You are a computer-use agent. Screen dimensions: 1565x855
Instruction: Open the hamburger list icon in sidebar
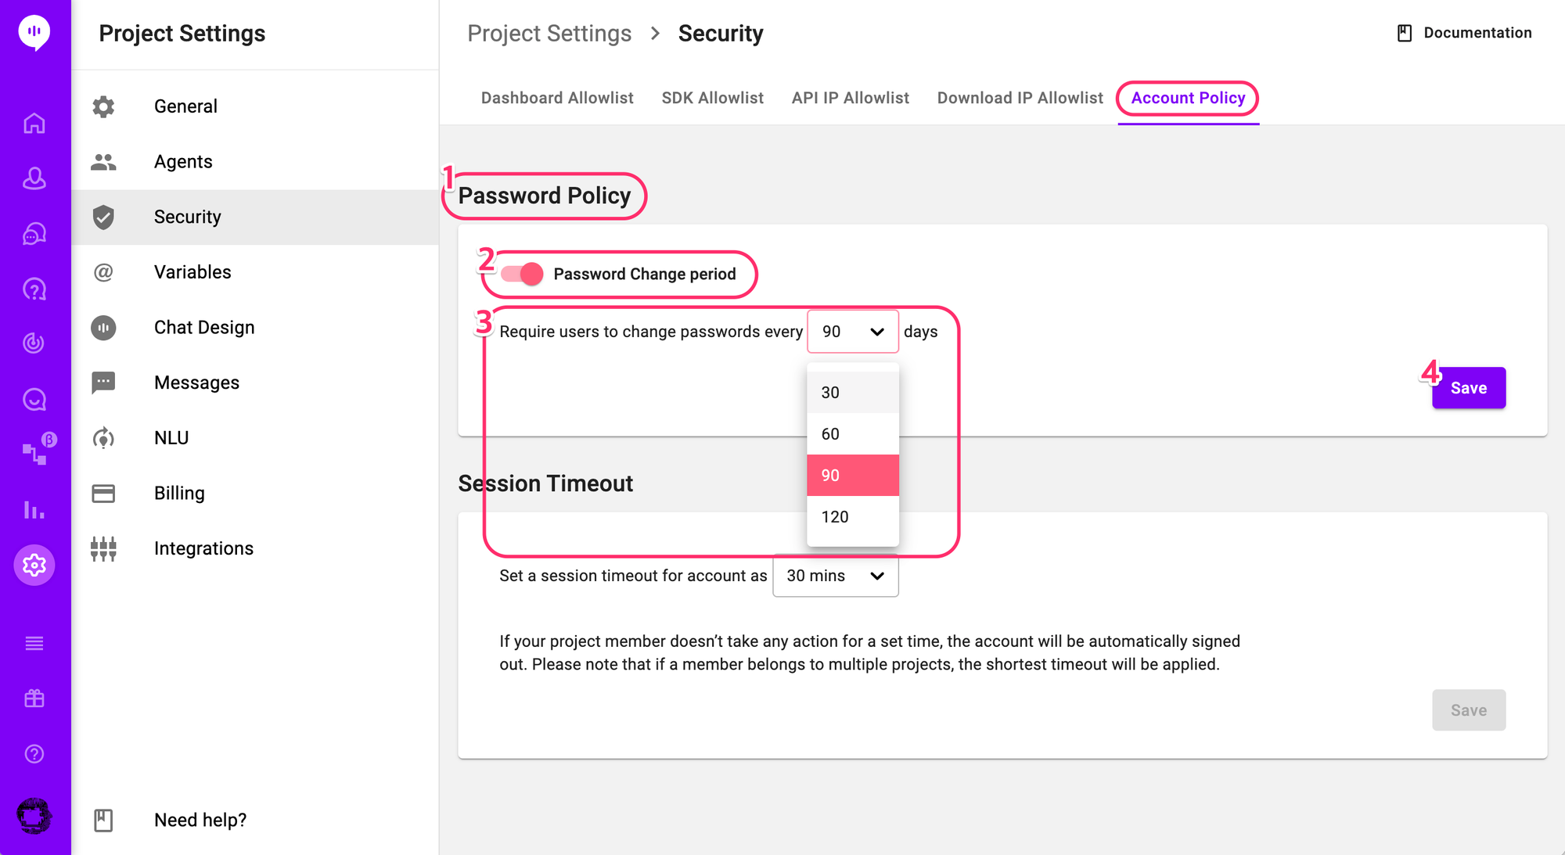[x=34, y=644]
